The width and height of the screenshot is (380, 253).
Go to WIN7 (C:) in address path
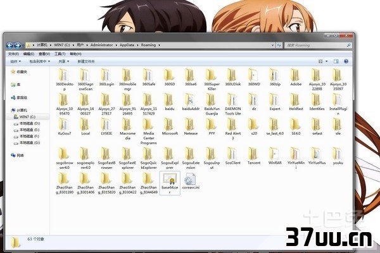(61, 45)
